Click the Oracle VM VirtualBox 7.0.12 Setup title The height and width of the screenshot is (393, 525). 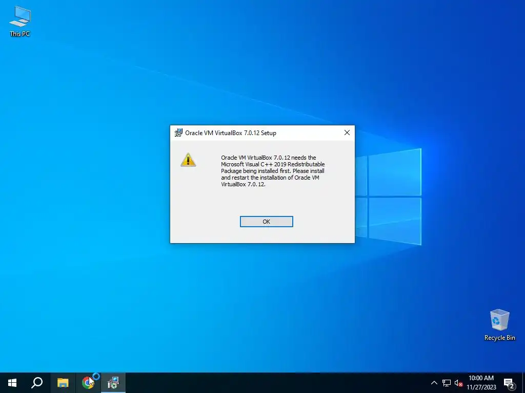[x=231, y=133]
